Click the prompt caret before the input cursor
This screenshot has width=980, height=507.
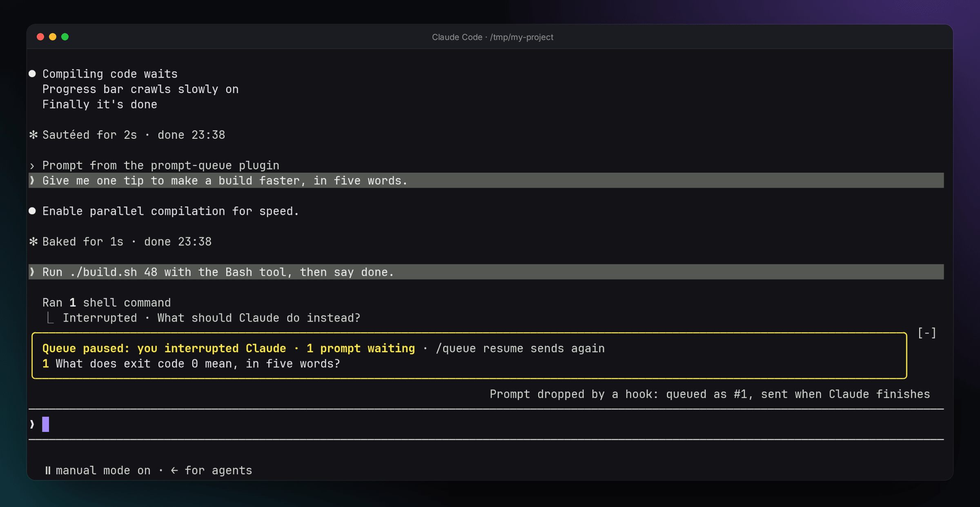[32, 425]
